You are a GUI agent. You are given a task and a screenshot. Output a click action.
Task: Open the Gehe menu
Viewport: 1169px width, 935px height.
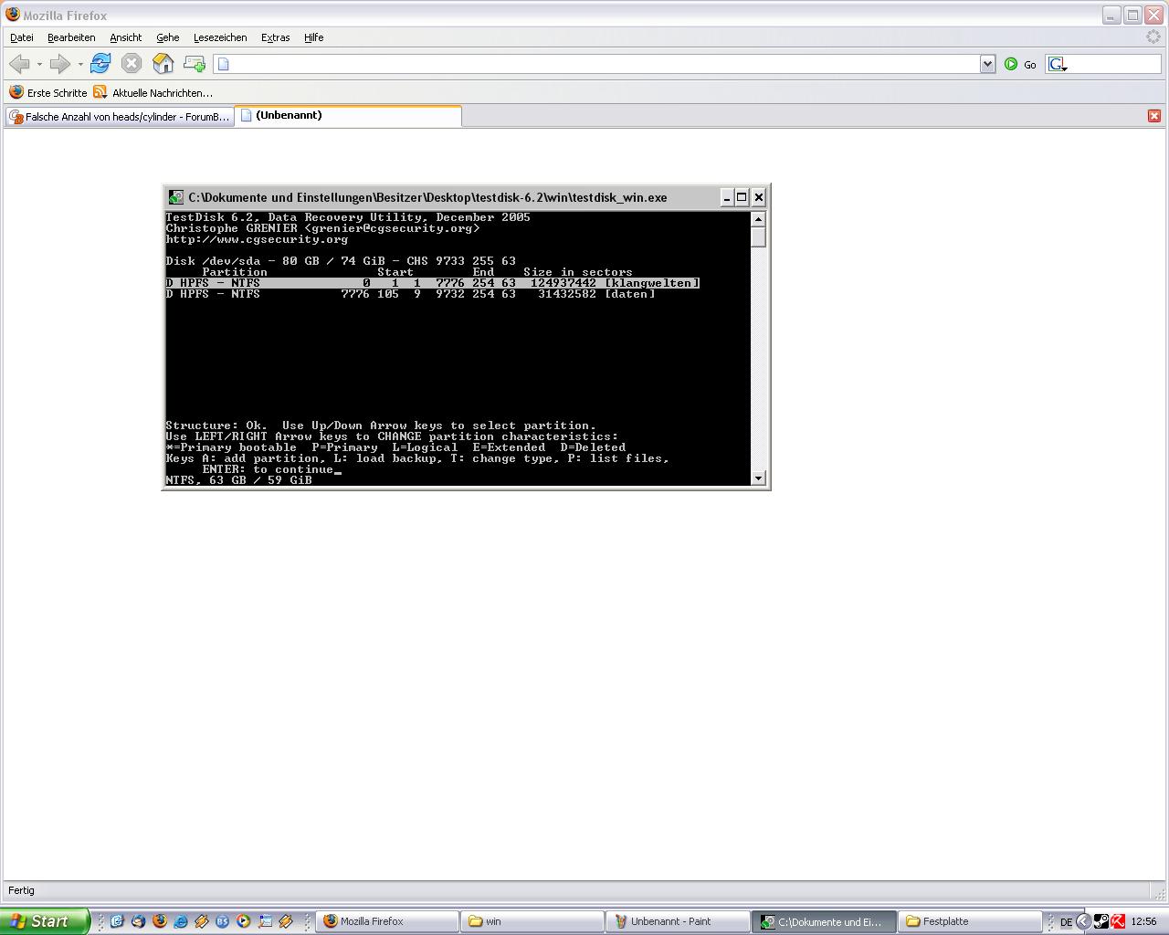(168, 37)
